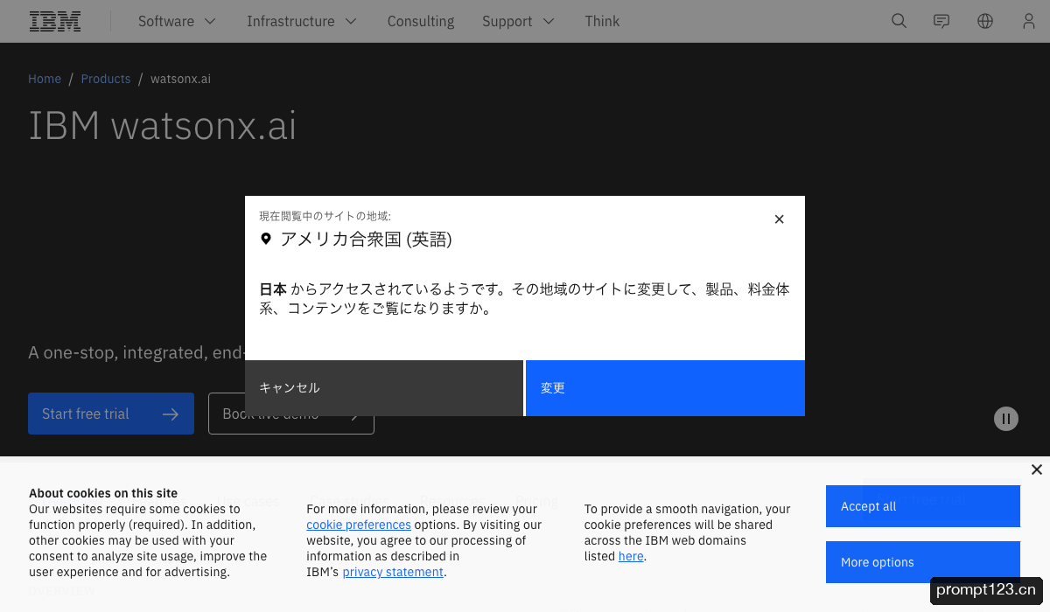Open the search magnifier icon
Image resolution: width=1050 pixels, height=612 pixels.
(x=899, y=21)
